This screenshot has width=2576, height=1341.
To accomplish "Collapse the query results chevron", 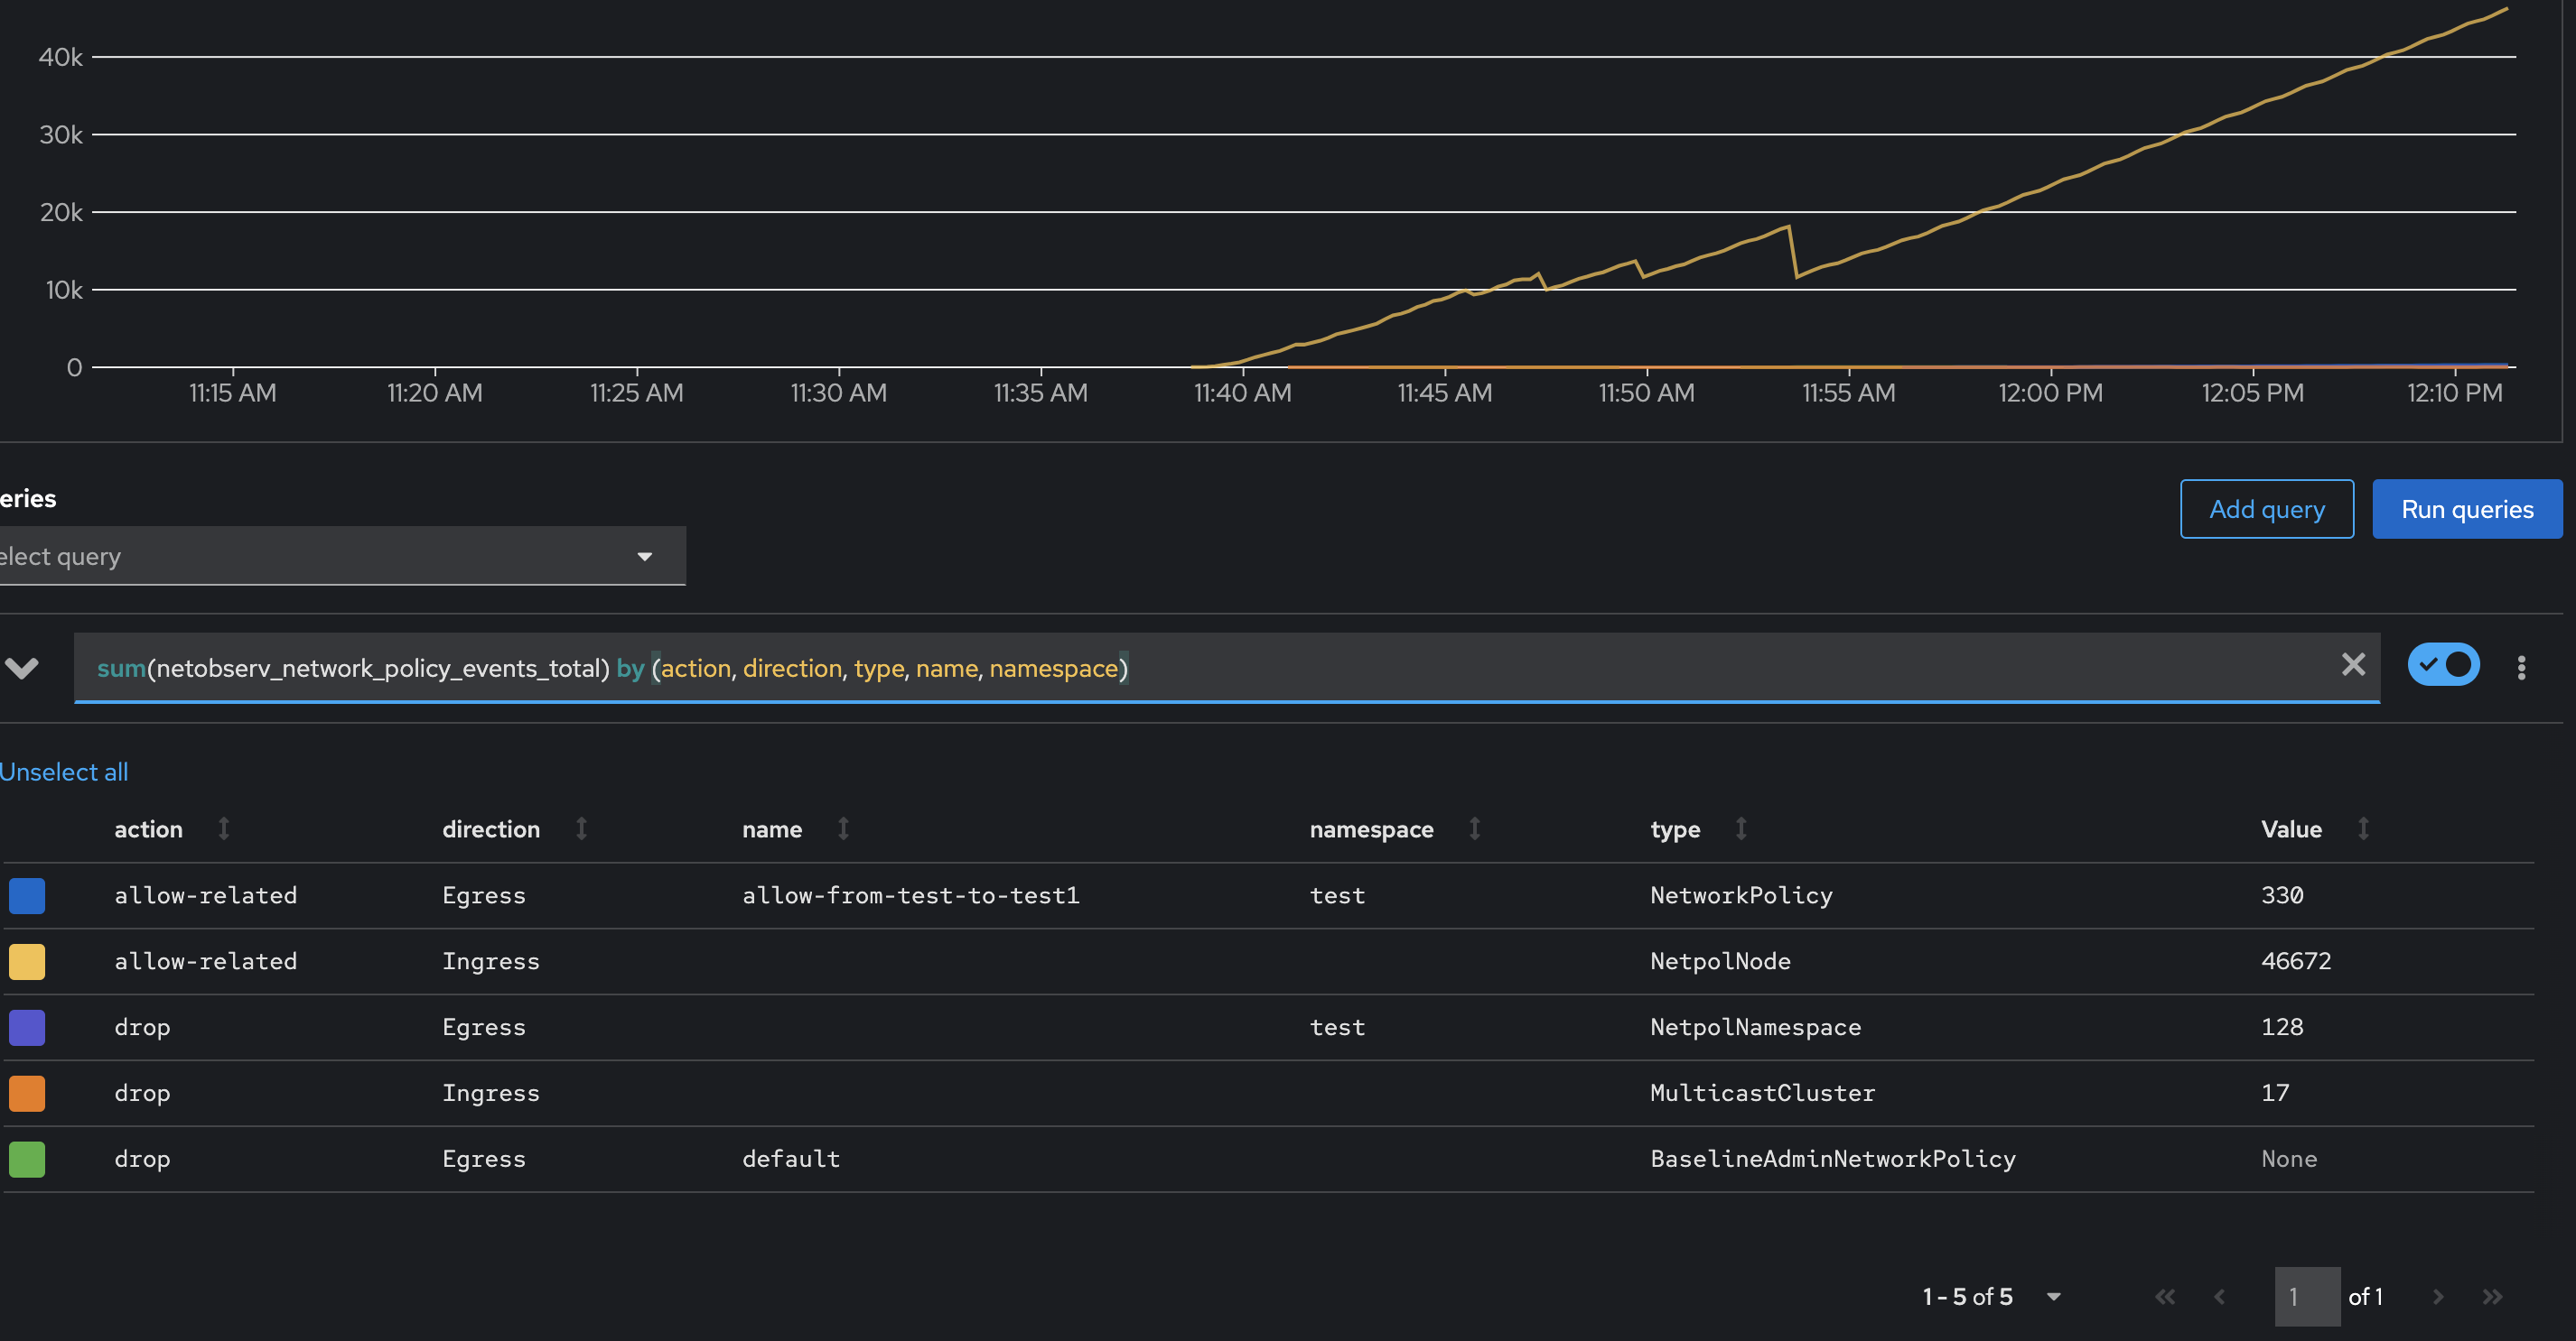I will tap(22, 668).
